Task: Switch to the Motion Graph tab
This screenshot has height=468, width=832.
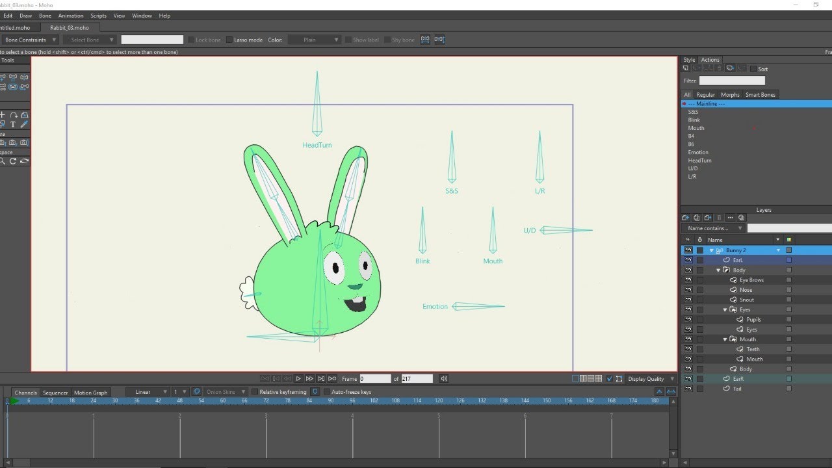Action: pyautogui.click(x=90, y=393)
